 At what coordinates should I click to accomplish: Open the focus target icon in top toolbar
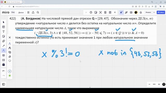(100, 12)
